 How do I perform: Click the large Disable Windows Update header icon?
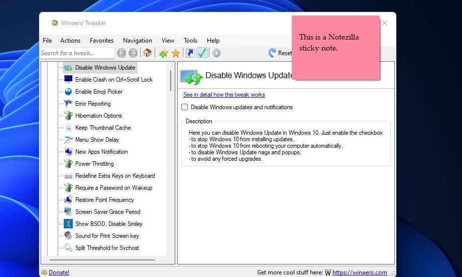point(191,77)
